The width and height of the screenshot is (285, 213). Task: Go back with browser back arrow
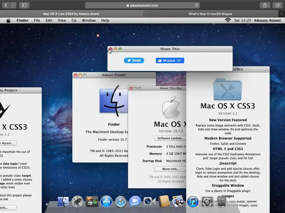coord(6,5)
